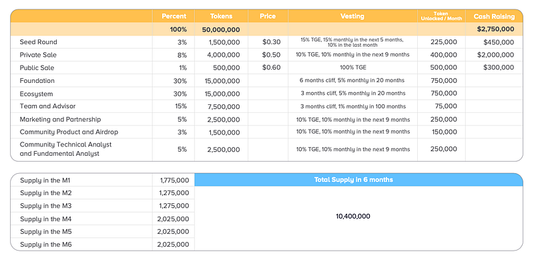Select the $0.60 Public Sale price
Viewport: 534px width, 262px height.
pyautogui.click(x=272, y=68)
